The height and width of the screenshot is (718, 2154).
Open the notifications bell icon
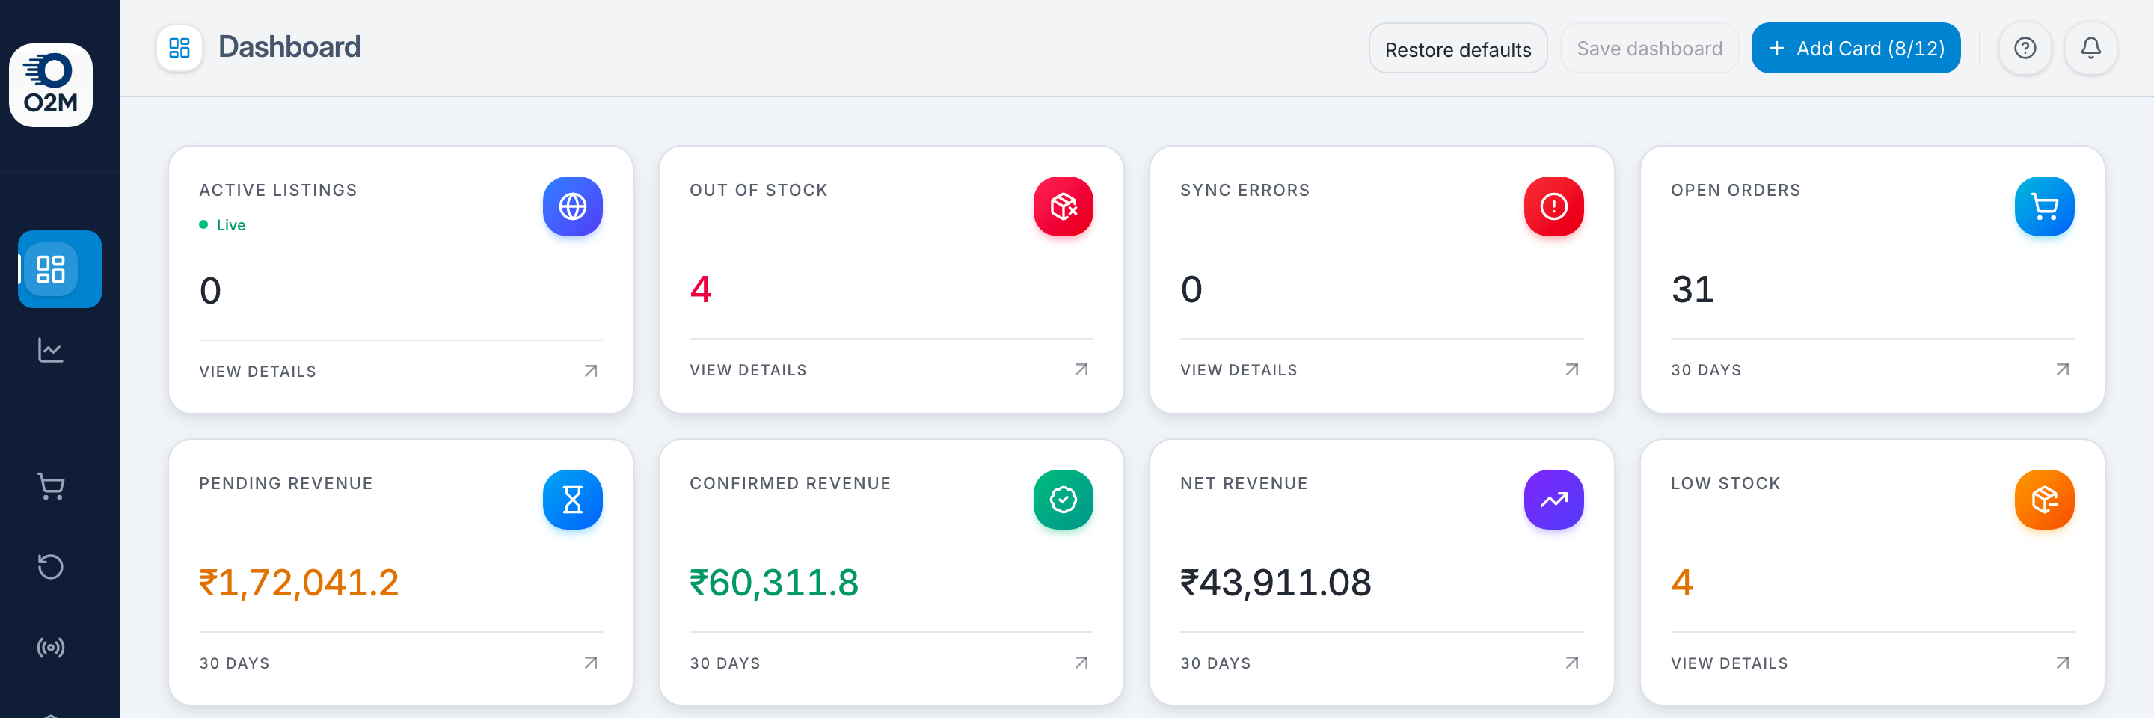pos(2090,49)
